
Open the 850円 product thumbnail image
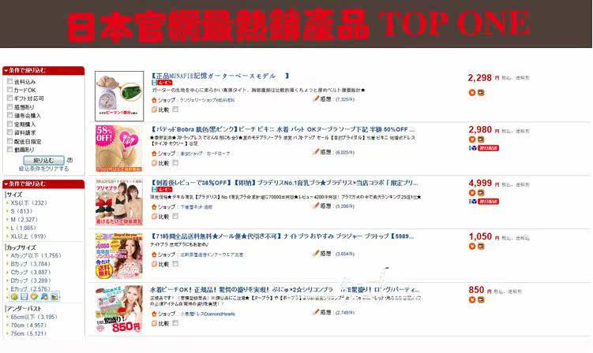pyautogui.click(x=118, y=310)
